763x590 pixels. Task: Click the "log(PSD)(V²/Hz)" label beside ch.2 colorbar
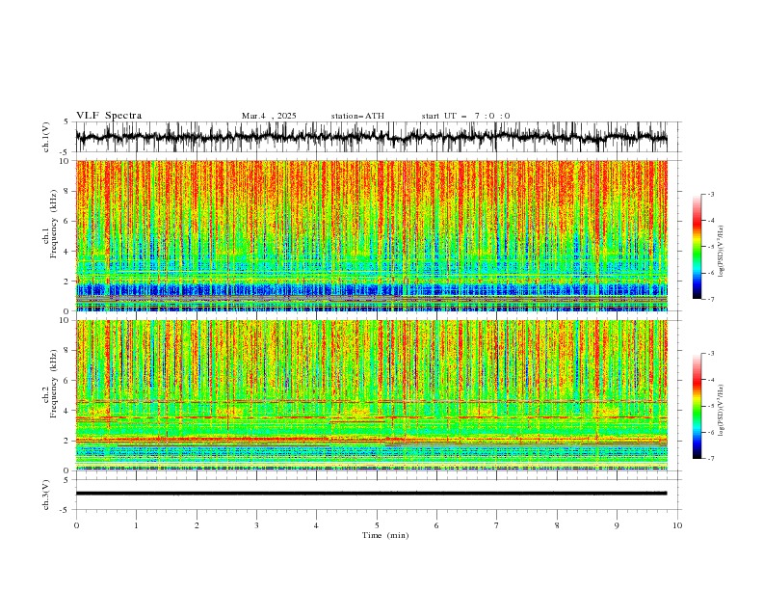coord(722,410)
